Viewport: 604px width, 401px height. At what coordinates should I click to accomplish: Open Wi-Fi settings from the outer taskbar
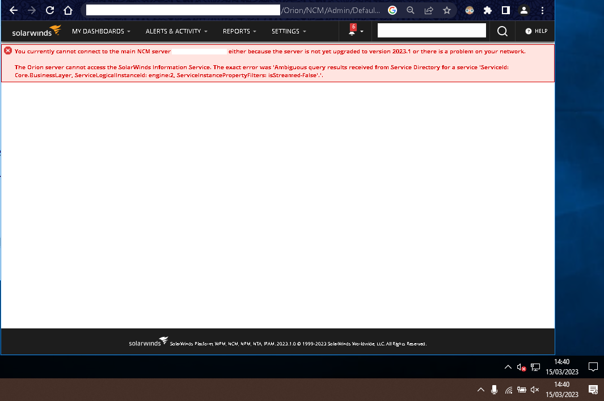[x=509, y=390]
